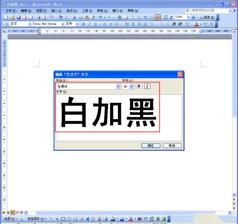
Task: Open the zoom 110% dropdown
Action: (x=188, y=17)
